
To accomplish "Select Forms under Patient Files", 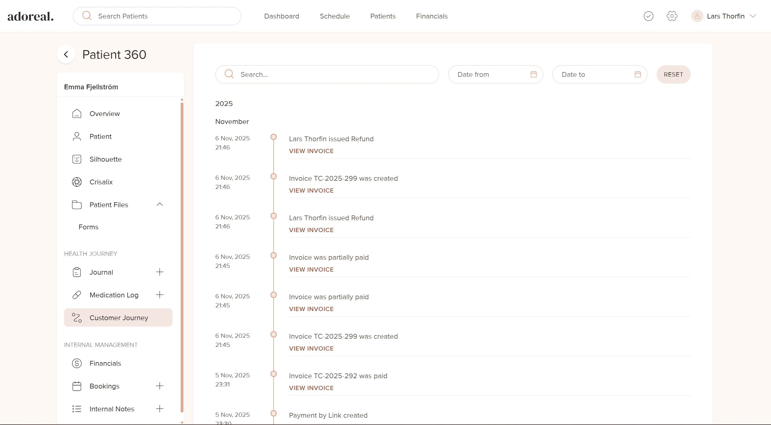I will (88, 227).
